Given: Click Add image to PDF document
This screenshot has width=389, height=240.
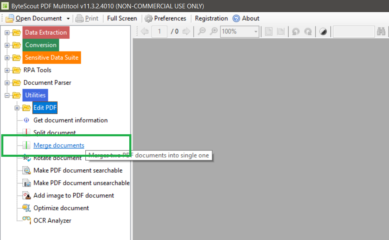Looking at the screenshot, I should [x=74, y=195].
